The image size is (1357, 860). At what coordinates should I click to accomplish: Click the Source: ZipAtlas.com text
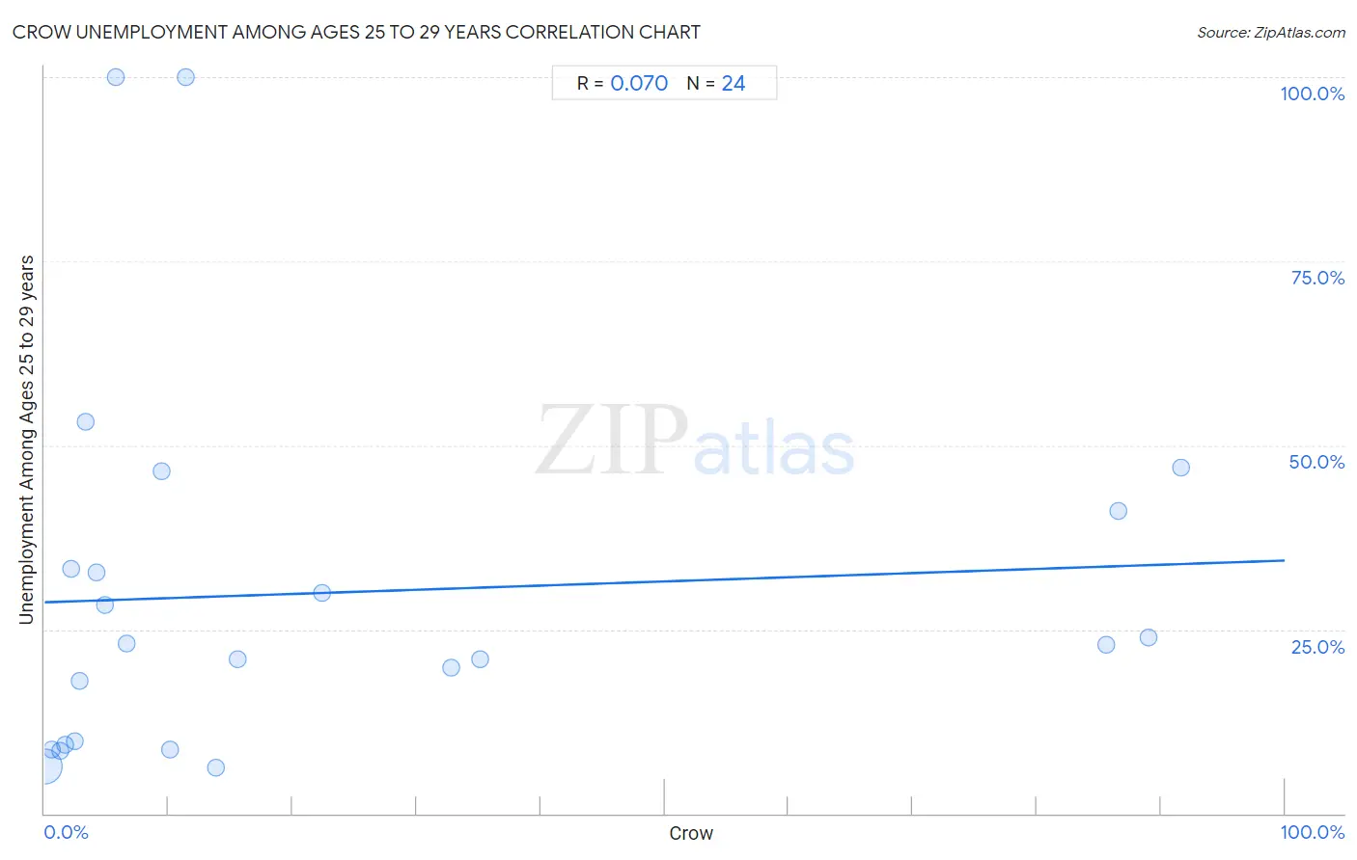[1271, 33]
